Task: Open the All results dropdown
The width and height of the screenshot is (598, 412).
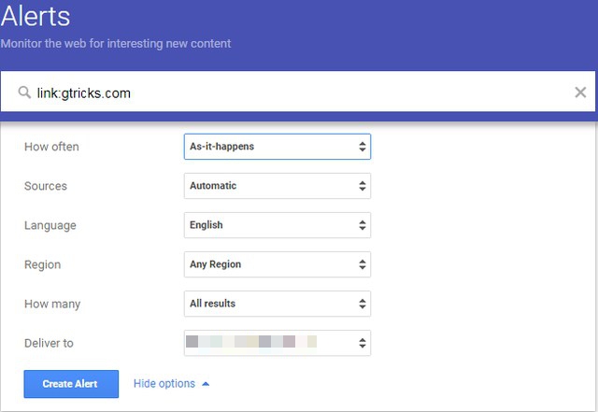Action: (x=277, y=304)
